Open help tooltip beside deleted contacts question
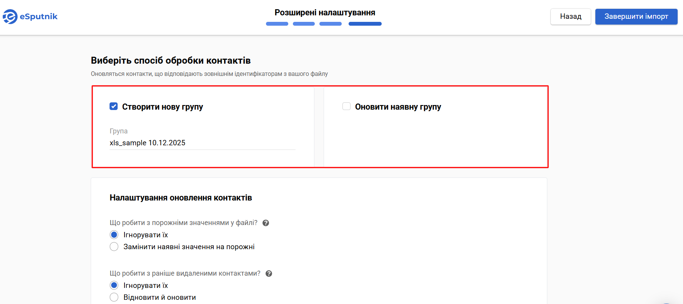The width and height of the screenshot is (683, 304). point(269,273)
